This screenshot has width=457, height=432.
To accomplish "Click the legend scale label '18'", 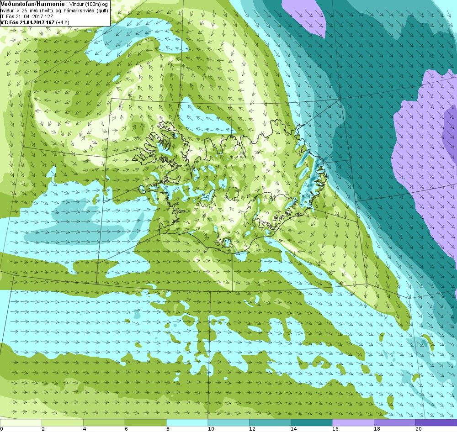I will coord(377,429).
